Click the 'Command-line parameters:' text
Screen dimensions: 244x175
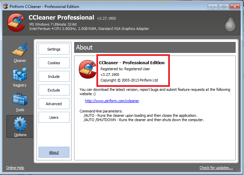point(101,111)
